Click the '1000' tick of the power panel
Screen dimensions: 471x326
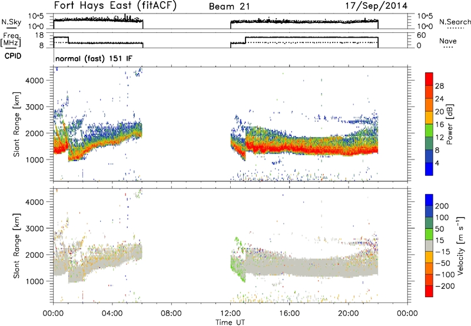click(34, 159)
